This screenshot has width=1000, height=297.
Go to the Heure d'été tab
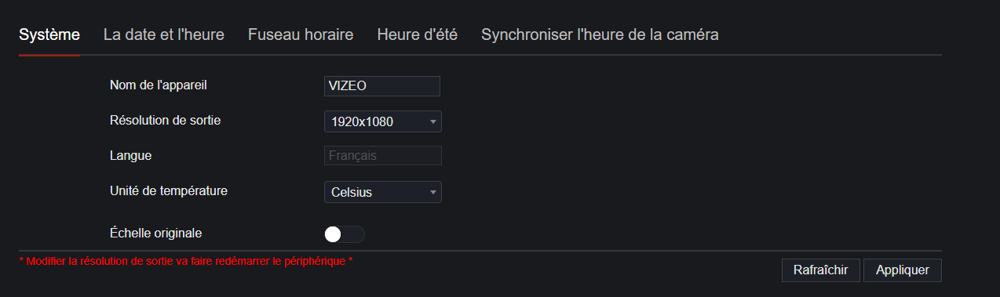point(417,35)
